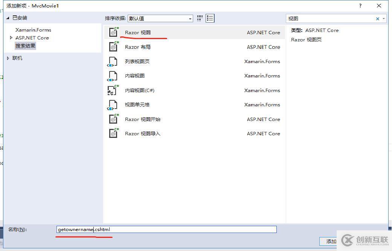Open the search box dropdown arrow
The width and height of the screenshot is (392, 251).
click(x=383, y=18)
